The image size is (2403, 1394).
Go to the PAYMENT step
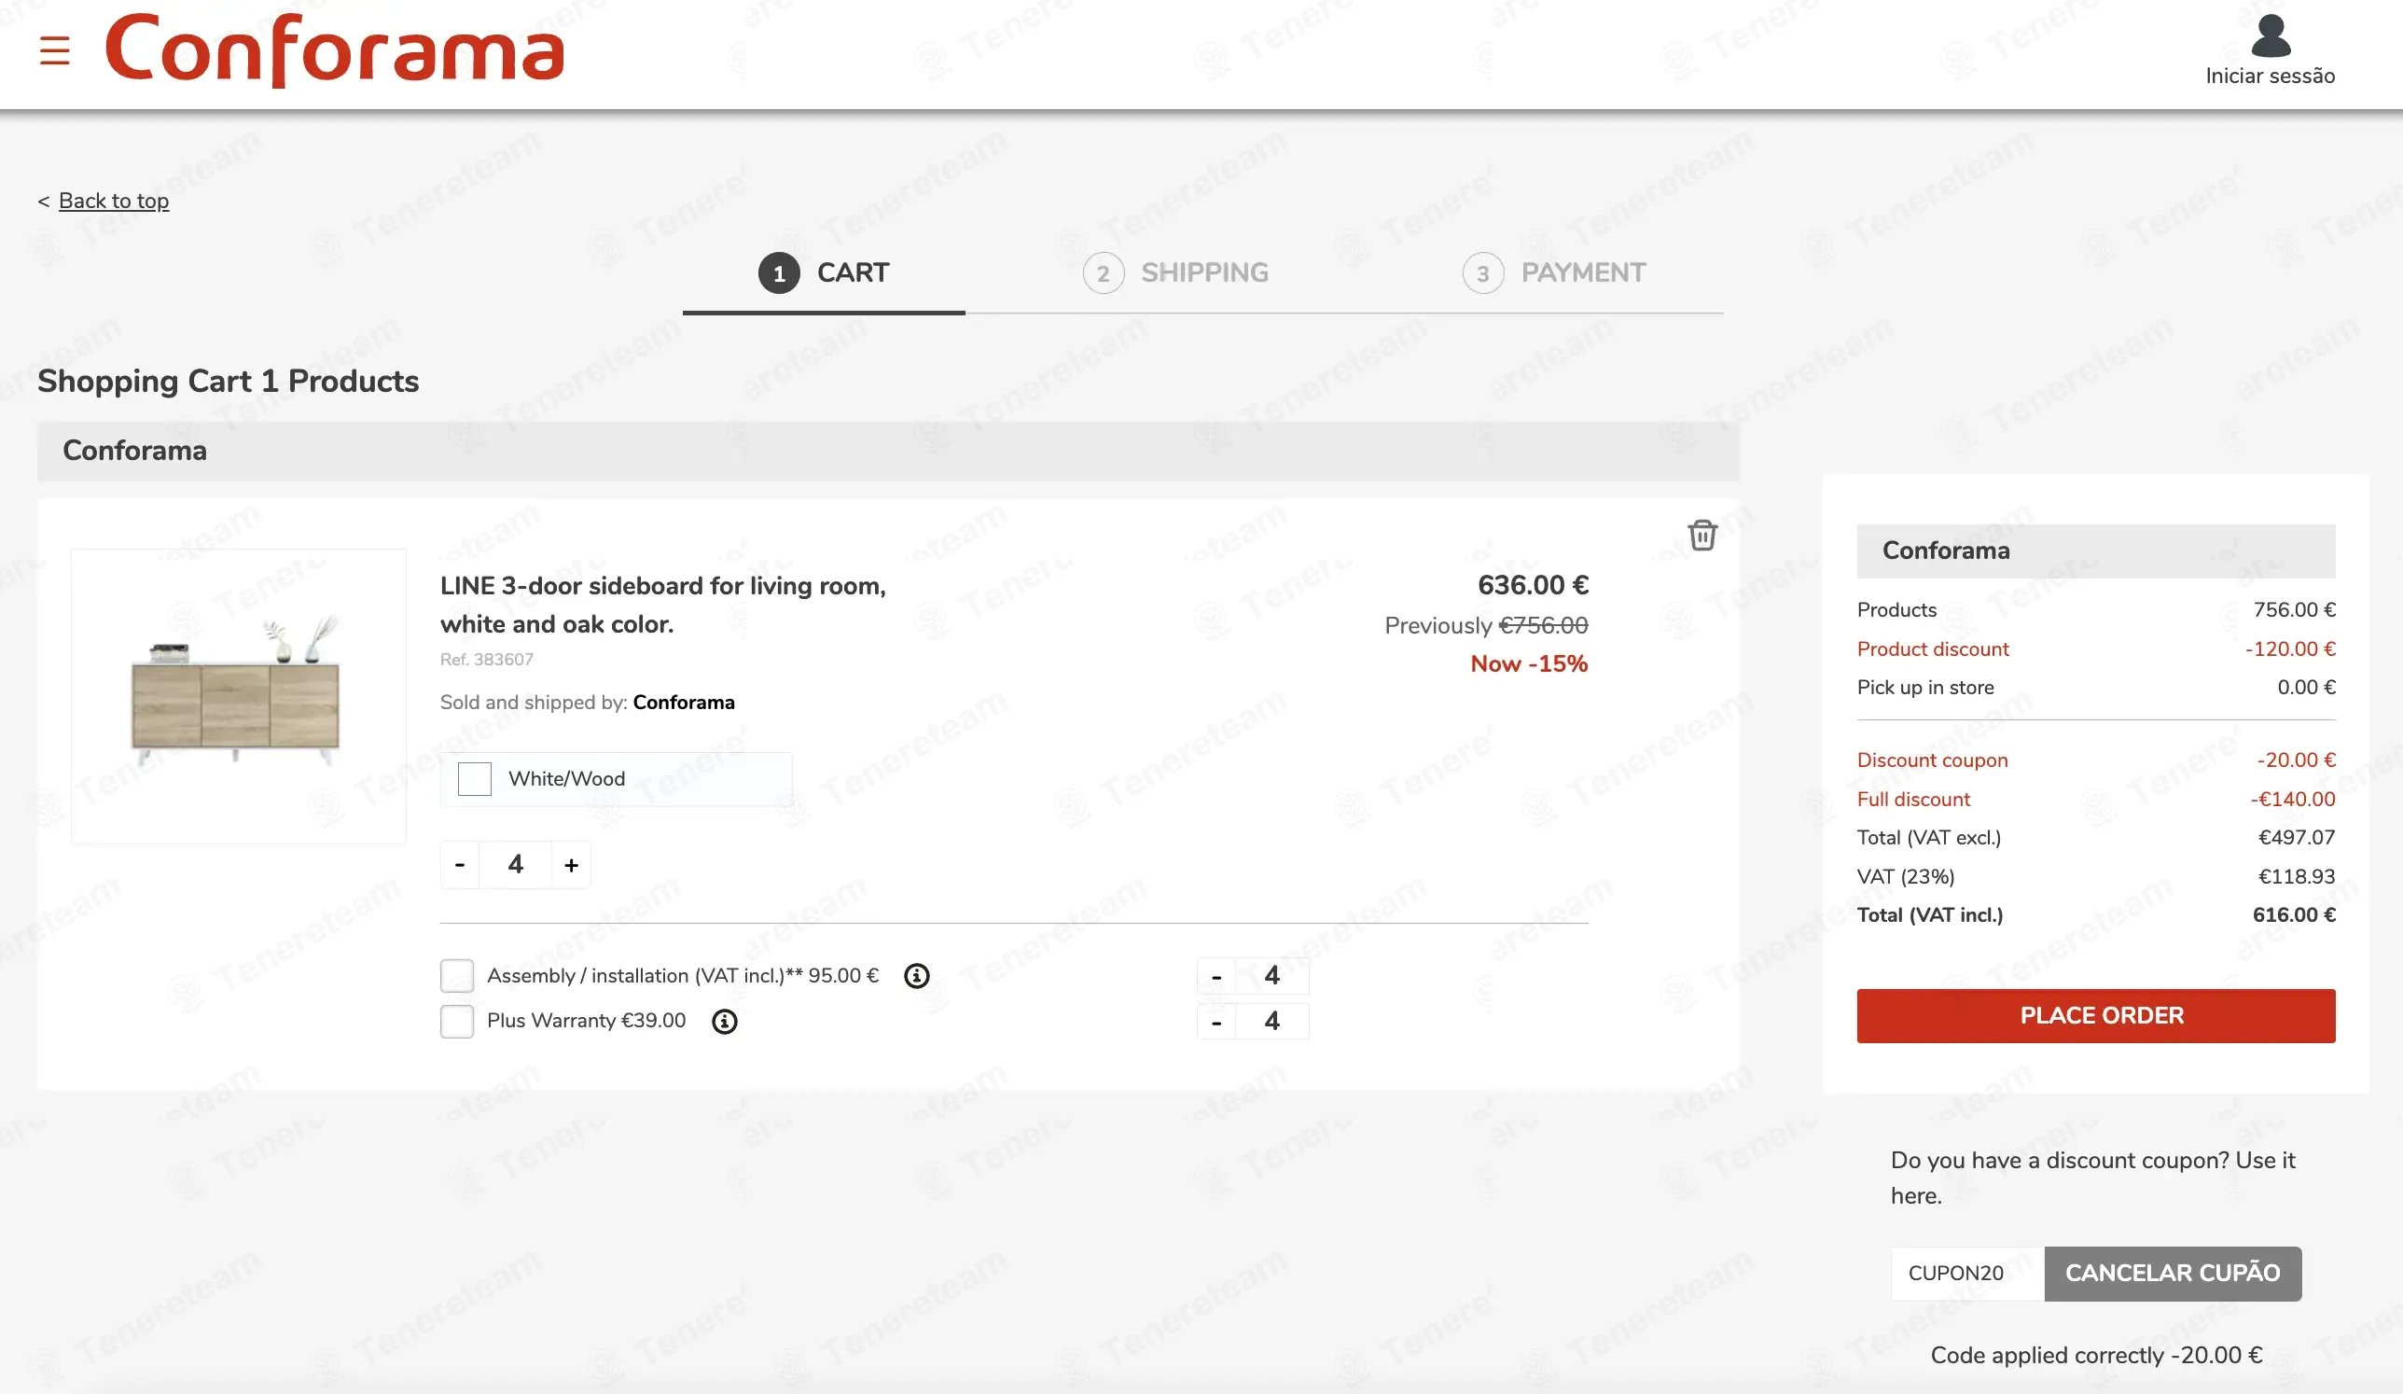pos(1553,273)
